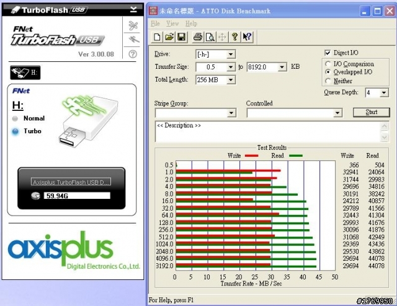
Task: Click the write value 32941
Action: pos(350,172)
